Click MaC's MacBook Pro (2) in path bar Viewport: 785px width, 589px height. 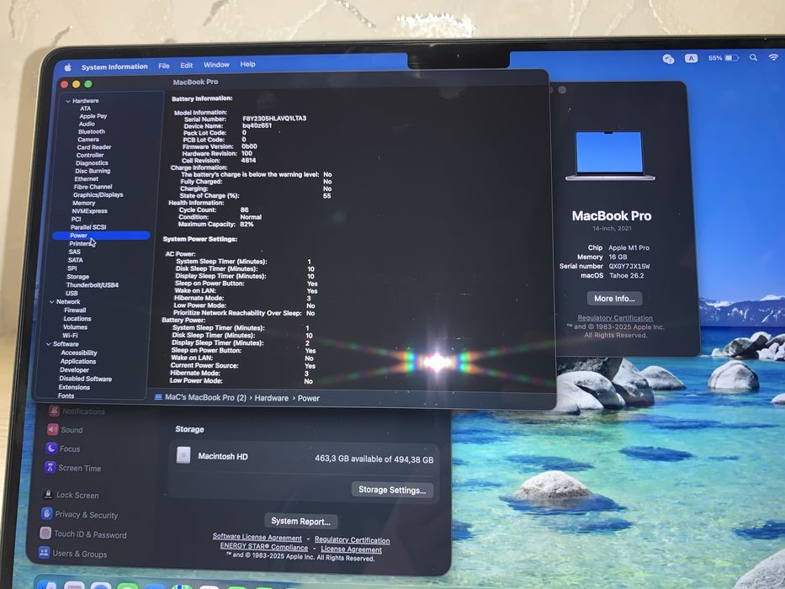(206, 397)
